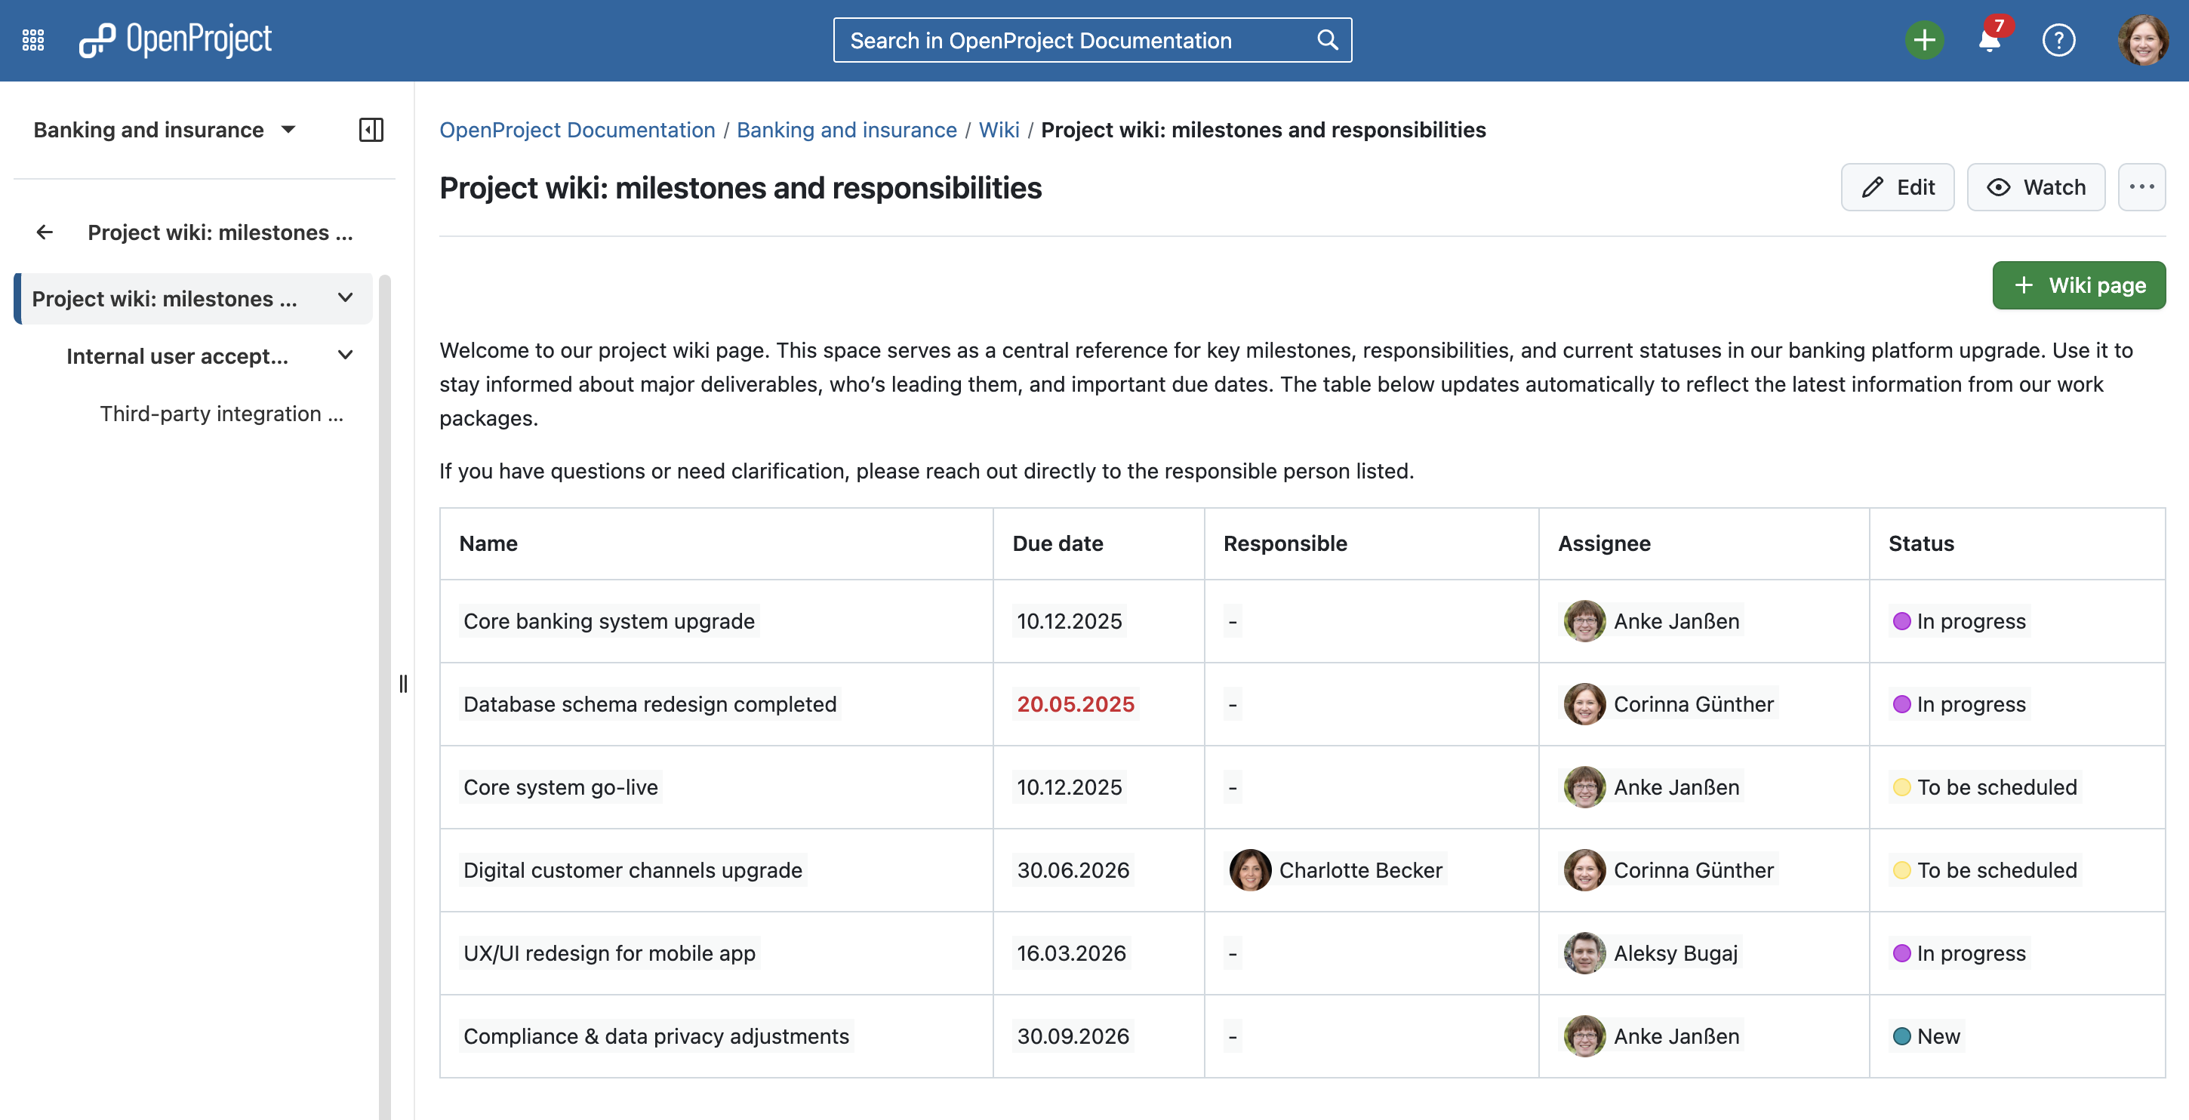
Task: Follow the Wiki breadcrumb link
Action: (x=998, y=130)
